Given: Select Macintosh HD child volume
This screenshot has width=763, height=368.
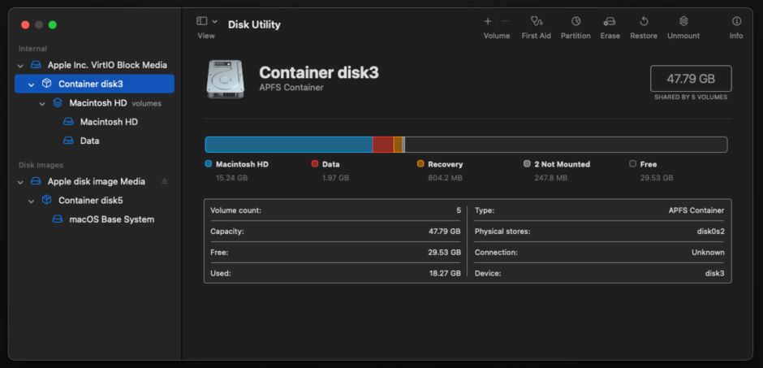Looking at the screenshot, I should tap(108, 122).
